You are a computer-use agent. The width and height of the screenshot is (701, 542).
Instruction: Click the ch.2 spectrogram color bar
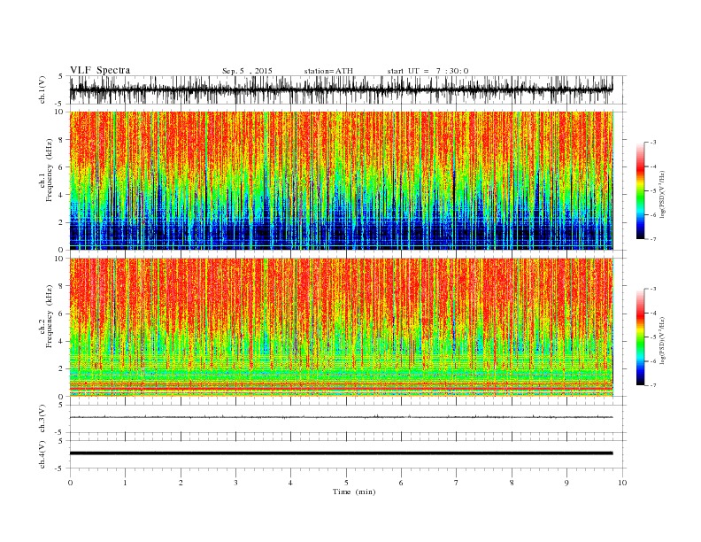[640, 337]
